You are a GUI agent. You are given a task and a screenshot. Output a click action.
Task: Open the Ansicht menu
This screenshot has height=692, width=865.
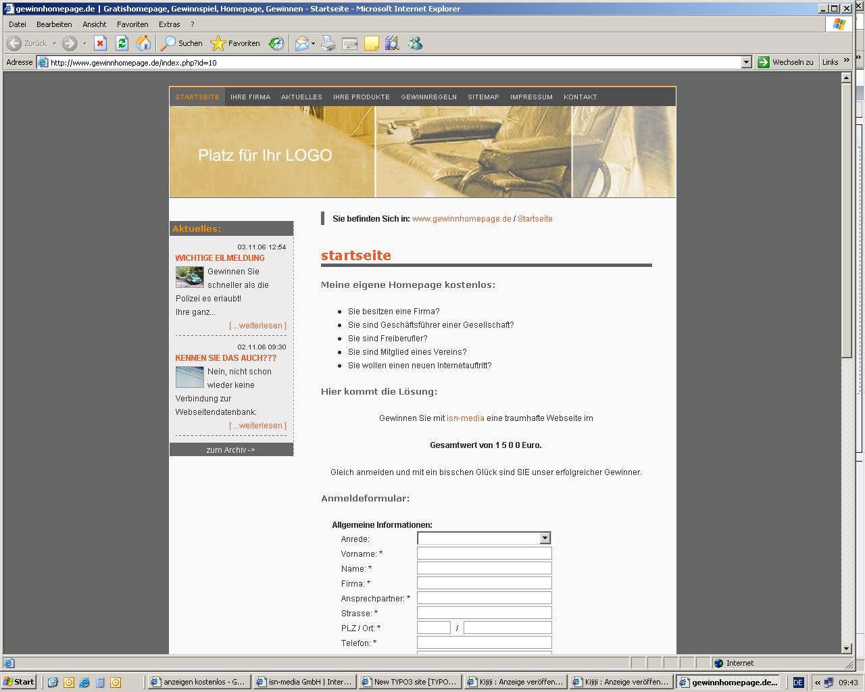point(95,24)
